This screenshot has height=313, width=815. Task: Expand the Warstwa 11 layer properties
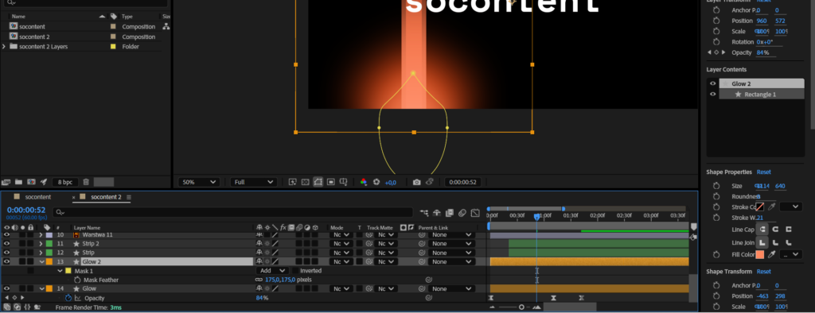click(x=41, y=235)
